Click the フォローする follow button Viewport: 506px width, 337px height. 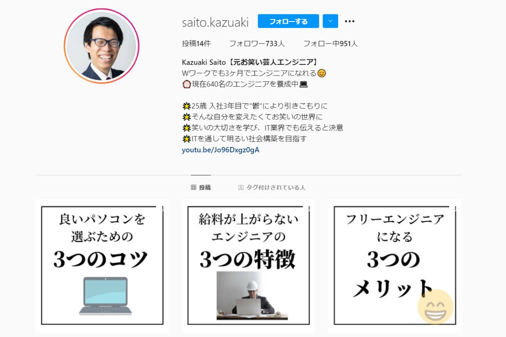pos(288,21)
